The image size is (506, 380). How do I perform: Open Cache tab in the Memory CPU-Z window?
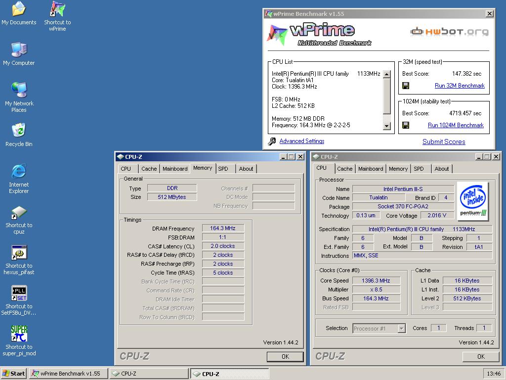pos(149,169)
